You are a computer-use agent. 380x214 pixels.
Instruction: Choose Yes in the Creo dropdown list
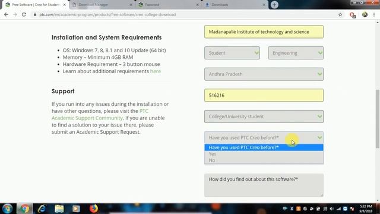point(264,154)
